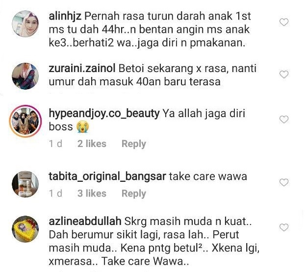Open hypeandjoy.co_beauty username link
Viewport: 305px width, 272px height.
tap(104, 114)
